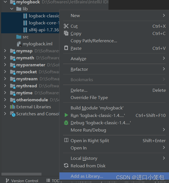
Task: Choose Copy Path/Reference... menu item
Action: (x=114, y=41)
